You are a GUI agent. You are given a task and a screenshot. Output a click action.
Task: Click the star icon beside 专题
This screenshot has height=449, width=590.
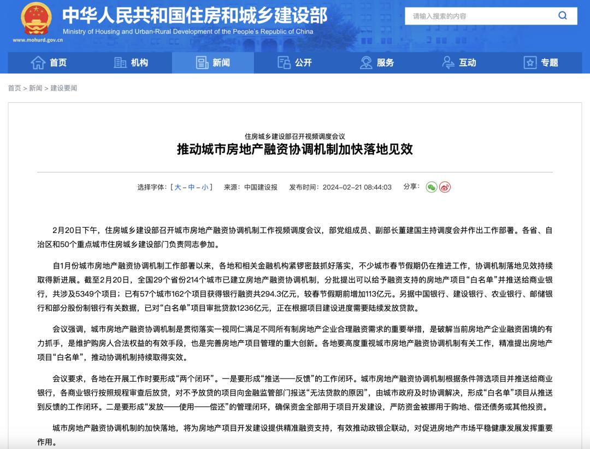click(530, 62)
